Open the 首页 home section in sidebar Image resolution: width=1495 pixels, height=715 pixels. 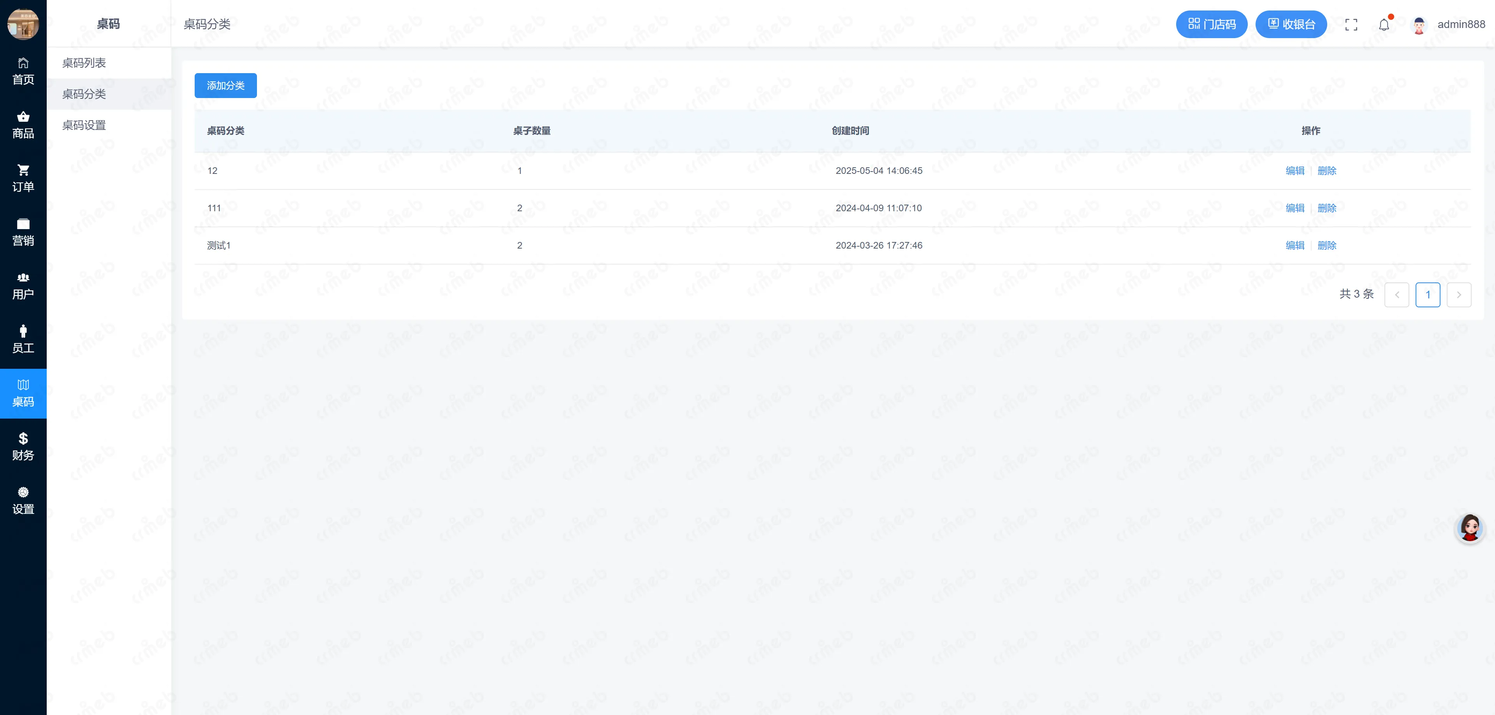(23, 71)
